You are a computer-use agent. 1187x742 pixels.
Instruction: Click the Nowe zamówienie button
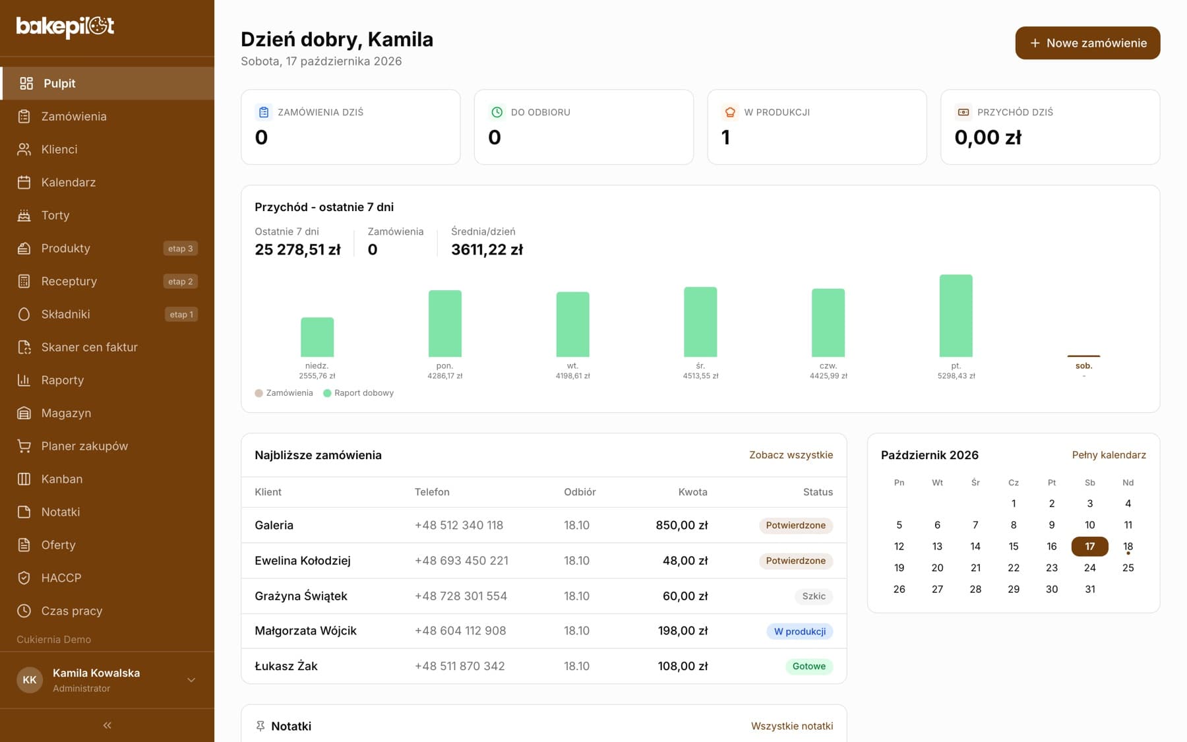tap(1087, 43)
